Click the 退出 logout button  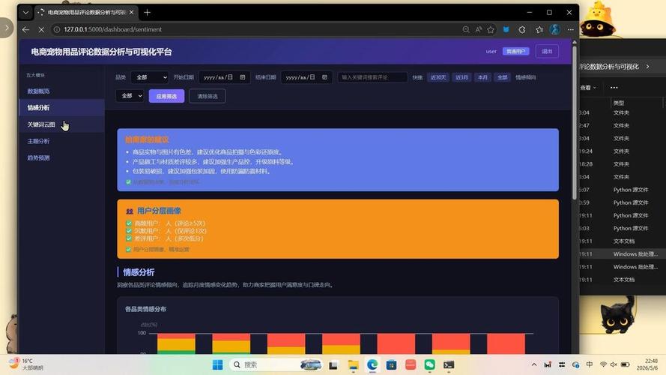pyautogui.click(x=547, y=52)
